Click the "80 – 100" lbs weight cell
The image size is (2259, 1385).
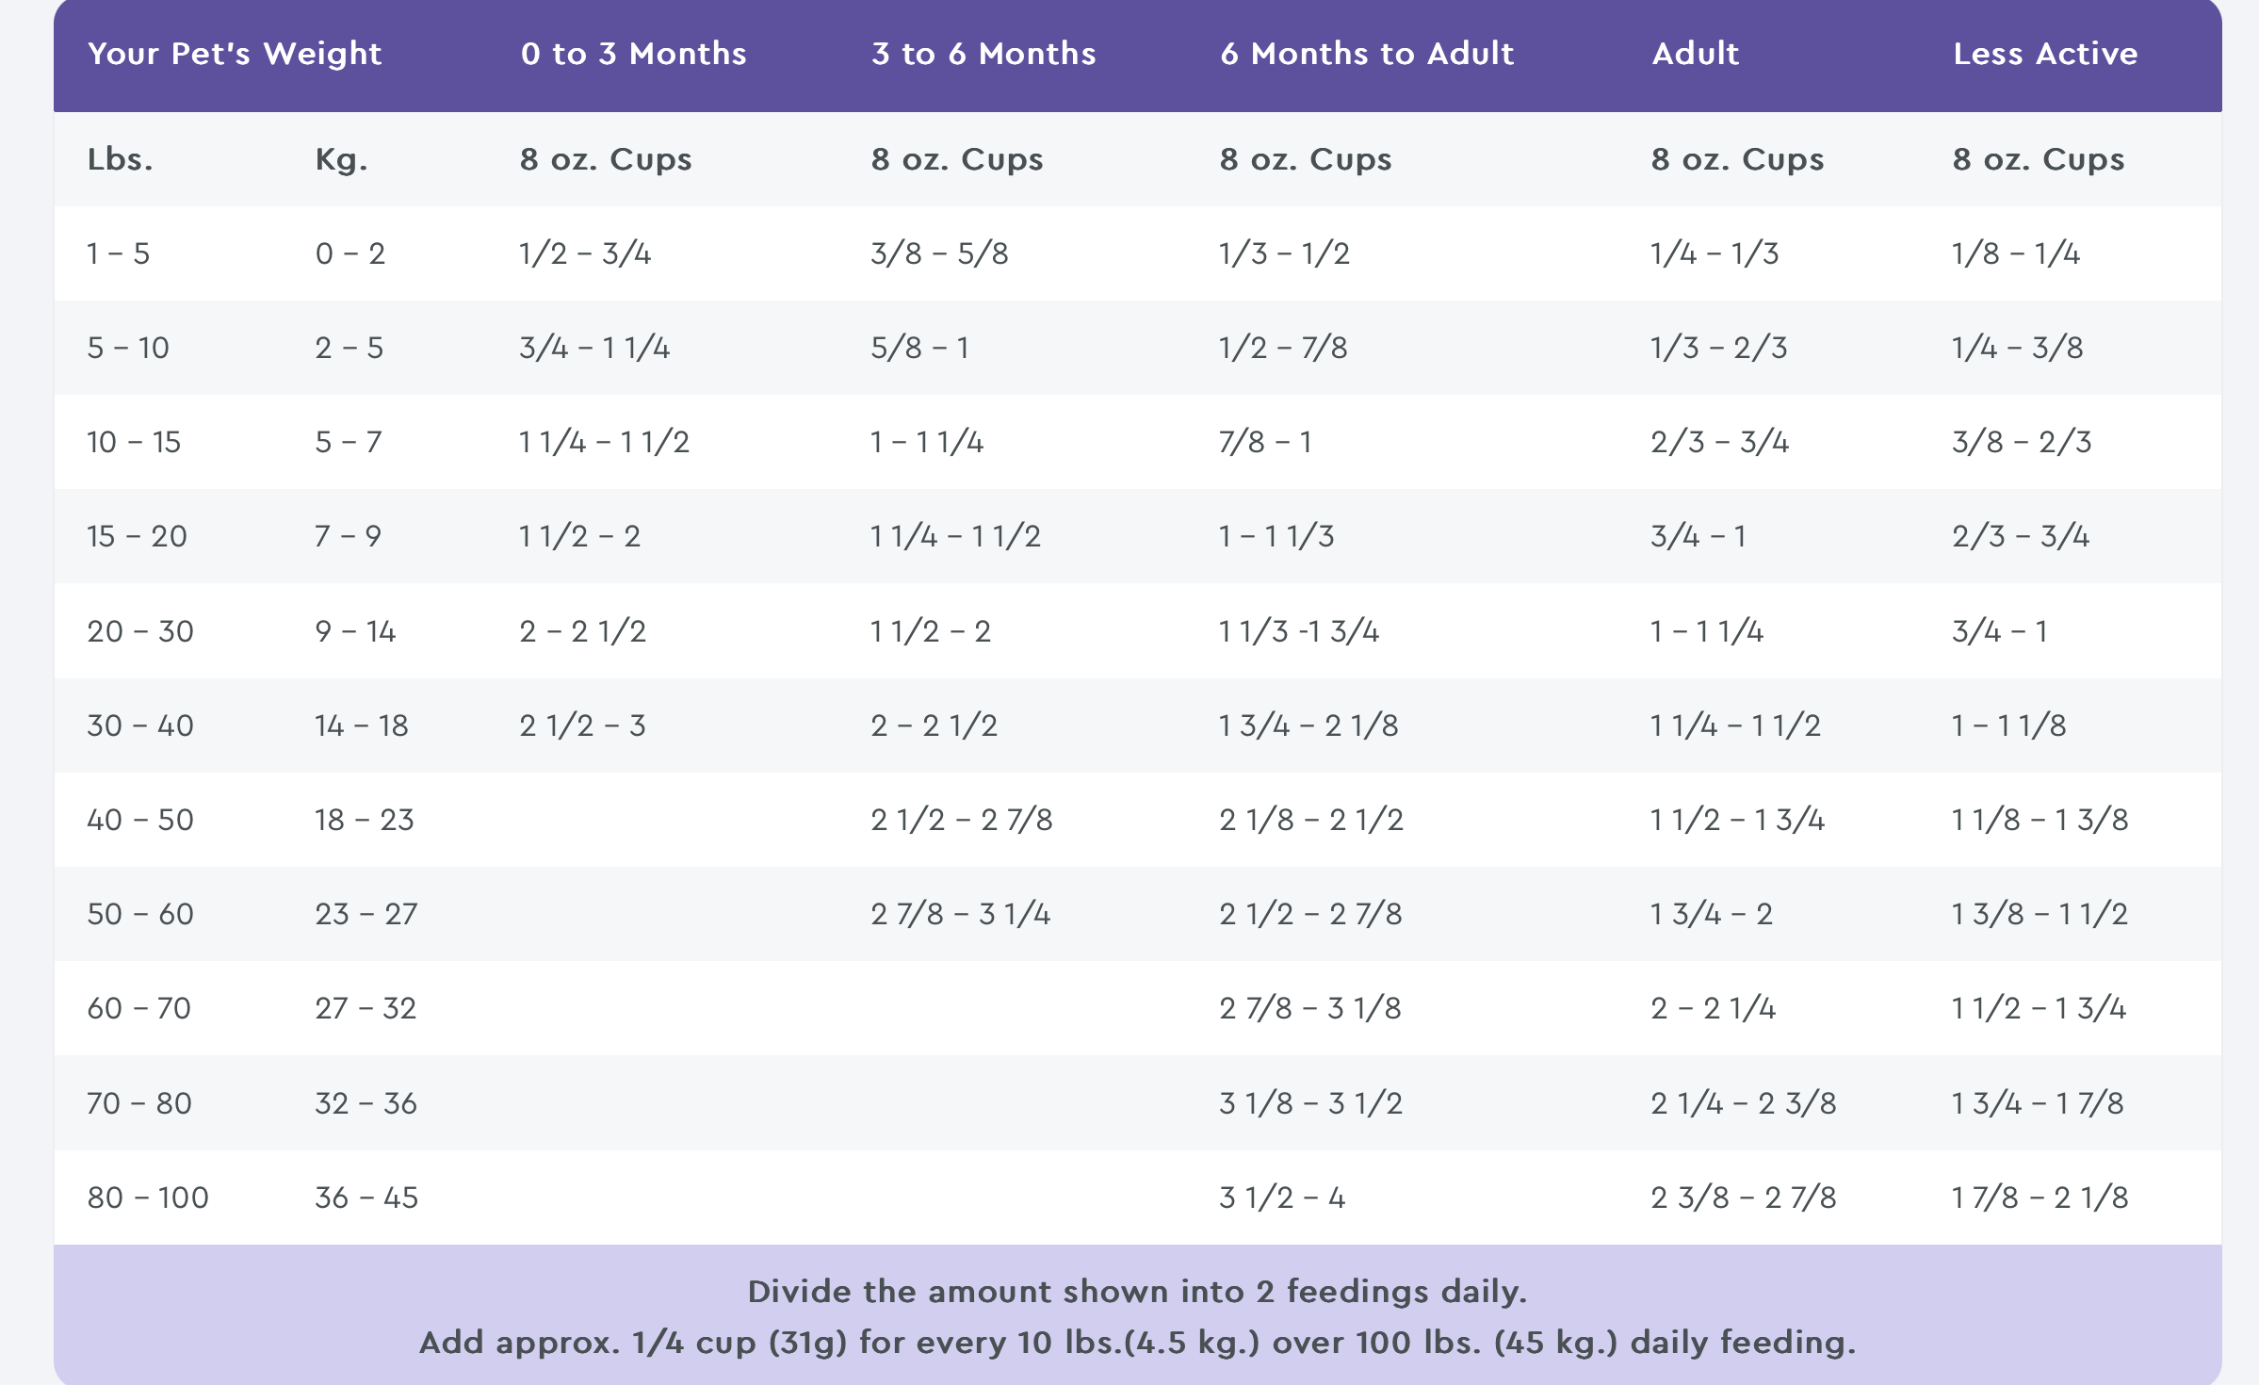click(148, 1198)
